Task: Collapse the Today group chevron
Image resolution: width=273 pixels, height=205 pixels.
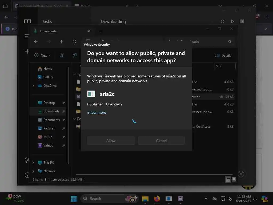Action: (74, 74)
